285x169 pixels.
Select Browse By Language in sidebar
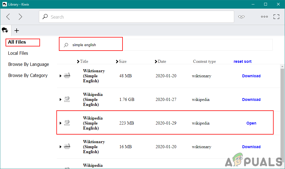pyautogui.click(x=28, y=64)
